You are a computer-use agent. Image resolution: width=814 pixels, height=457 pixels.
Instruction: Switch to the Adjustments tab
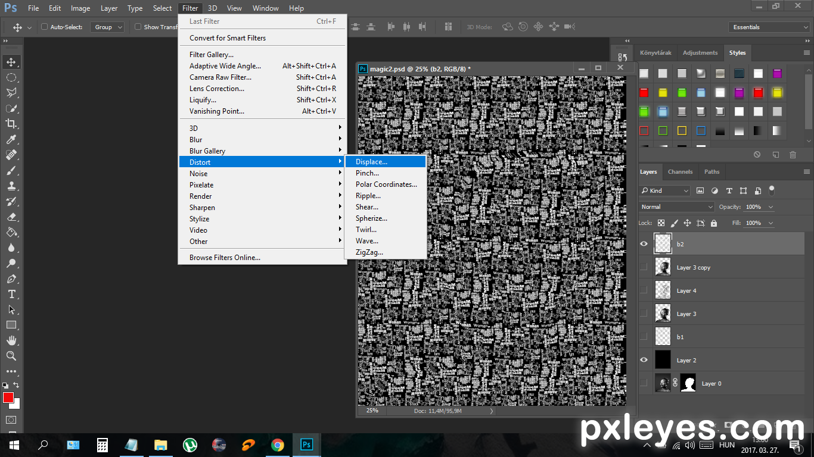coord(700,52)
